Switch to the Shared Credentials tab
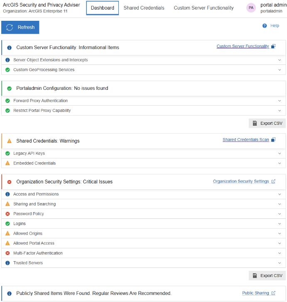The image size is (287, 302). [x=144, y=8]
